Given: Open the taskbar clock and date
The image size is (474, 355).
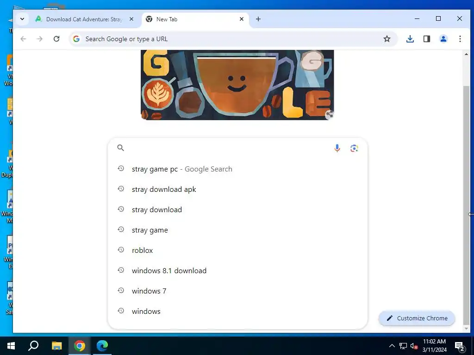Looking at the screenshot, I should coord(434,346).
